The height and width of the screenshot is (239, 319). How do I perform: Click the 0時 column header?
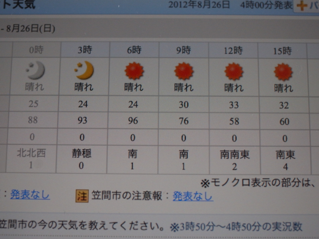coord(36,50)
